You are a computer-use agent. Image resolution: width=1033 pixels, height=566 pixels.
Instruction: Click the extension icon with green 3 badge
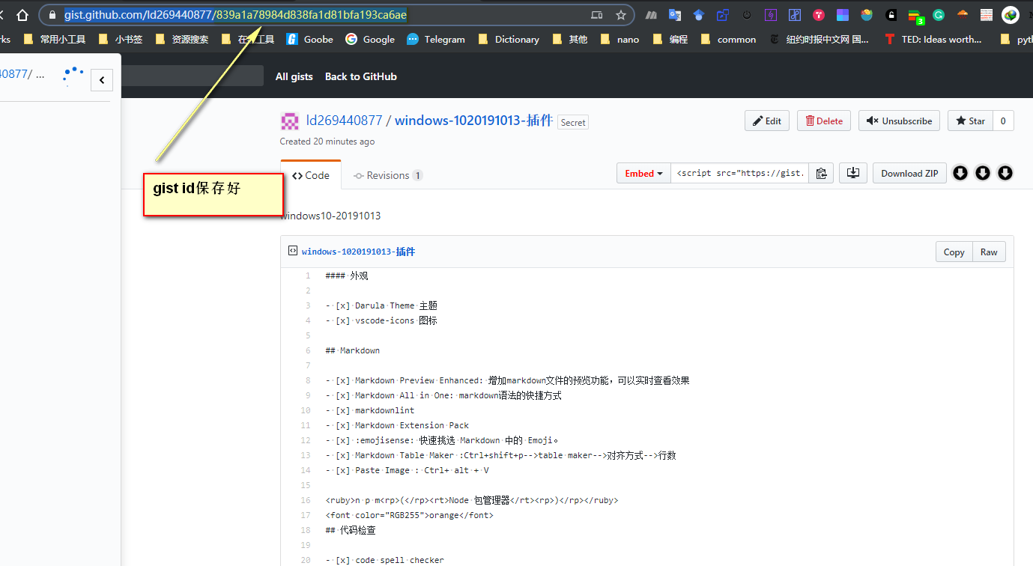click(915, 16)
